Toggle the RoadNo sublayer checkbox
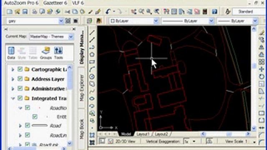Viewport: 267px width, 150px height. (28, 107)
